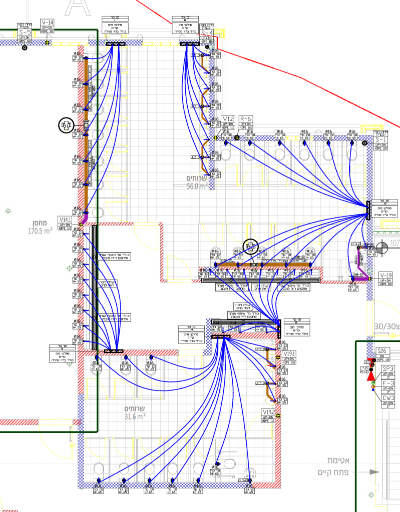Click the S-5 riser label
Screen dimensions: 400x512
25,32
